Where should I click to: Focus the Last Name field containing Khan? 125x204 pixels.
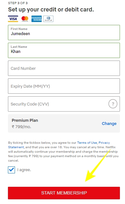[x=64, y=50]
